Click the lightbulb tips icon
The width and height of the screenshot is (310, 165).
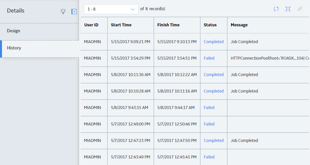(x=63, y=11)
